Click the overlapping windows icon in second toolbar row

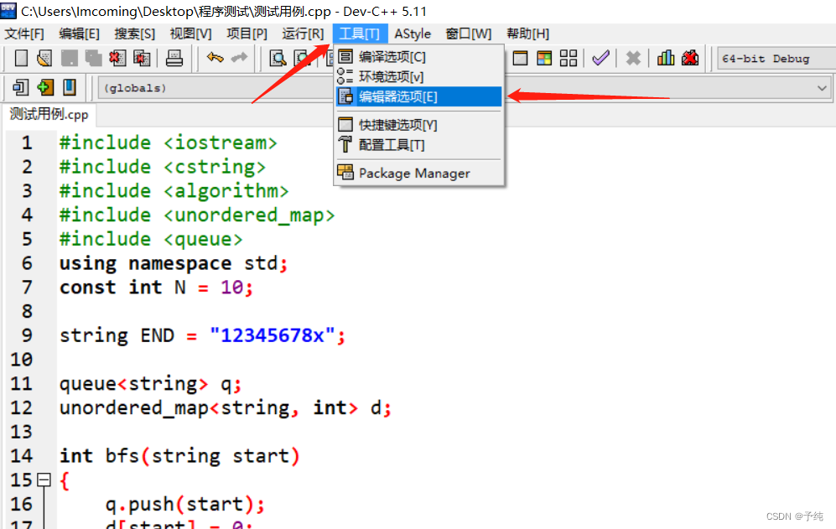point(21,87)
